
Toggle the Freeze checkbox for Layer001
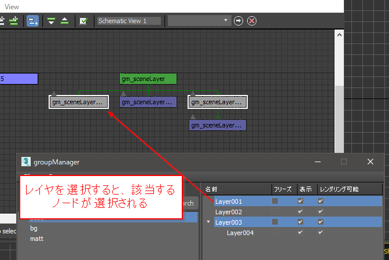pyautogui.click(x=275, y=202)
